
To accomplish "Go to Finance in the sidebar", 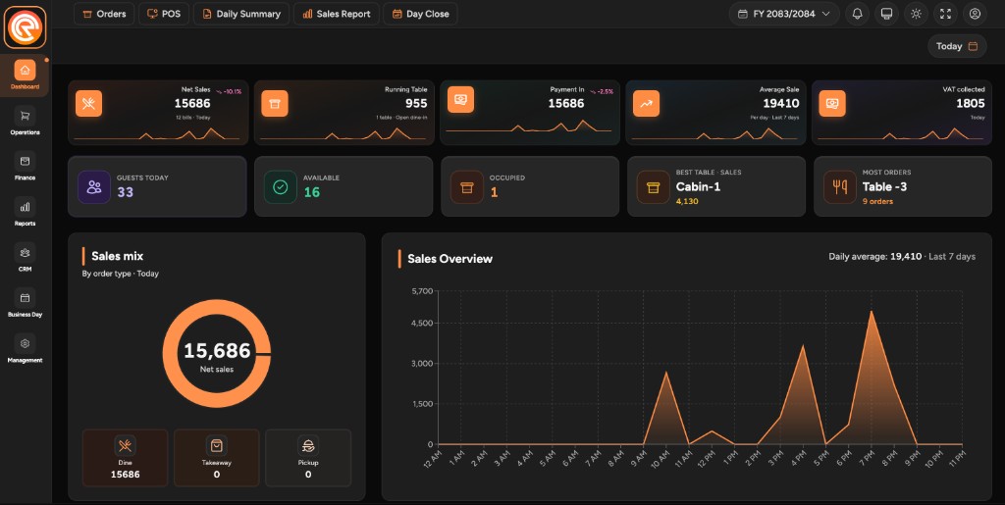I will tap(25, 167).
